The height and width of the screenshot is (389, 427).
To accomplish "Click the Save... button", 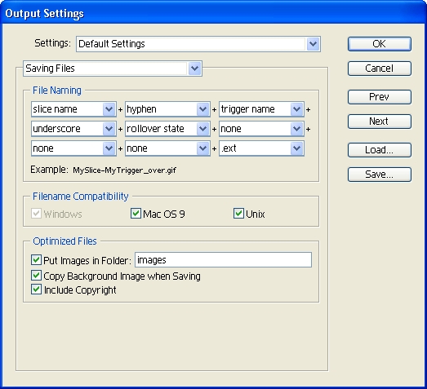I will point(380,175).
